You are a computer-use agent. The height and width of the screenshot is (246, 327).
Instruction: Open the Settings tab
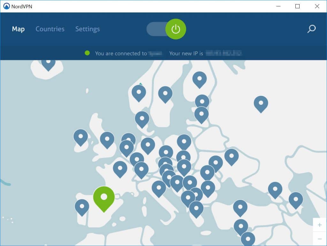[87, 29]
